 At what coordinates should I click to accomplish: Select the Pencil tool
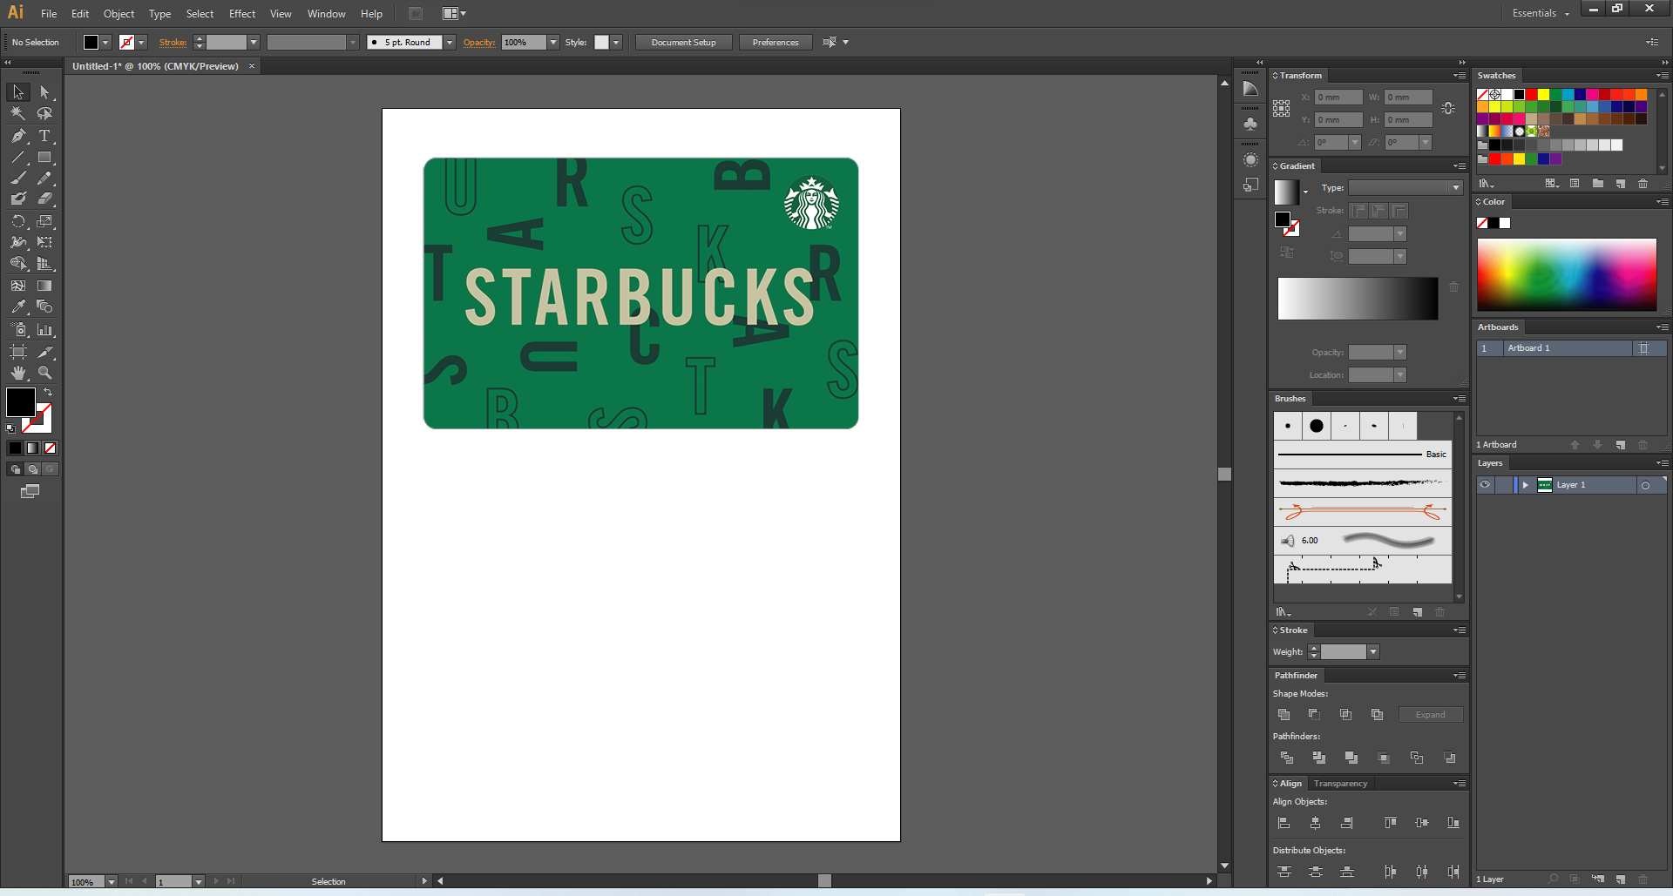click(x=44, y=179)
